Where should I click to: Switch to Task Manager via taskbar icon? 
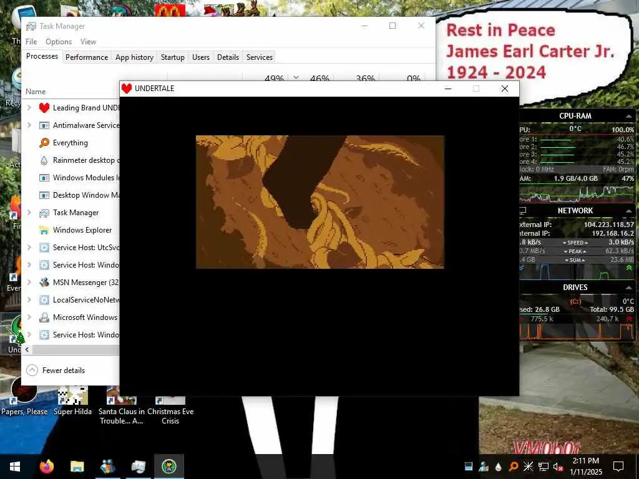138,467
